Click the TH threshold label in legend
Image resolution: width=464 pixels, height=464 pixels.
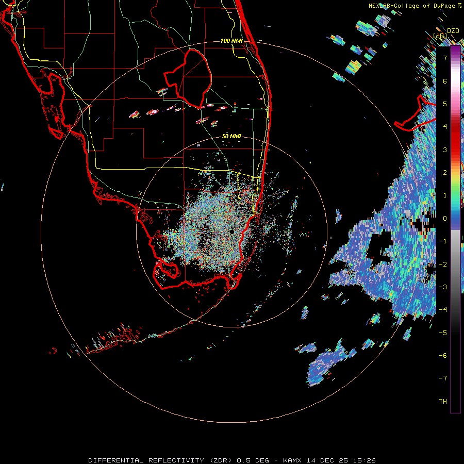443,402
